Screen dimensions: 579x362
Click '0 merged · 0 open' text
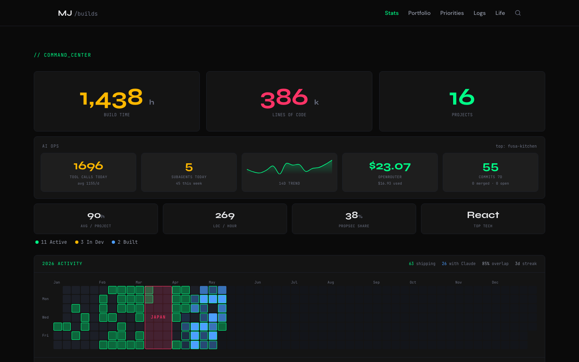point(491,183)
